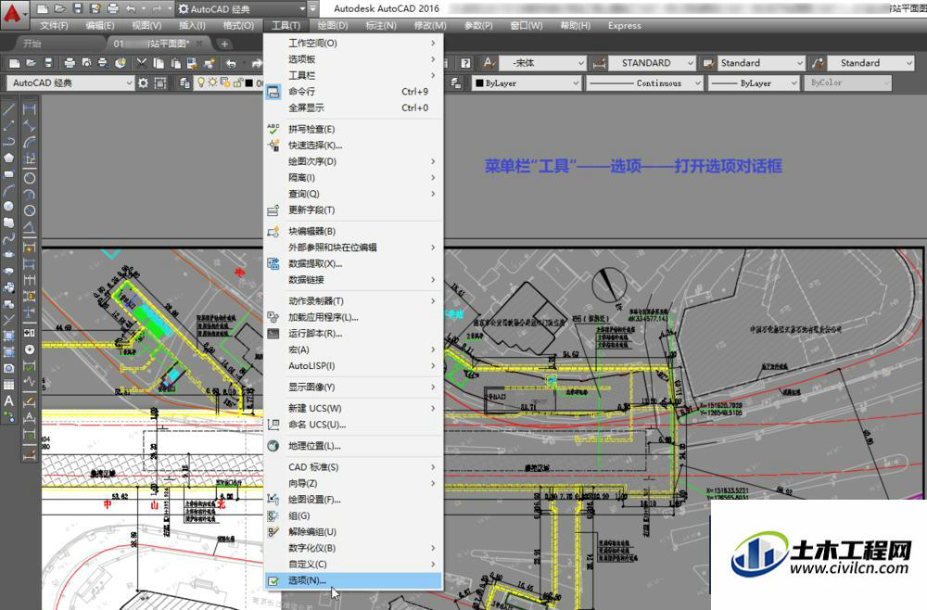The height and width of the screenshot is (610, 927).
Task: Open the Continuous linetype dropdown
Action: [644, 83]
